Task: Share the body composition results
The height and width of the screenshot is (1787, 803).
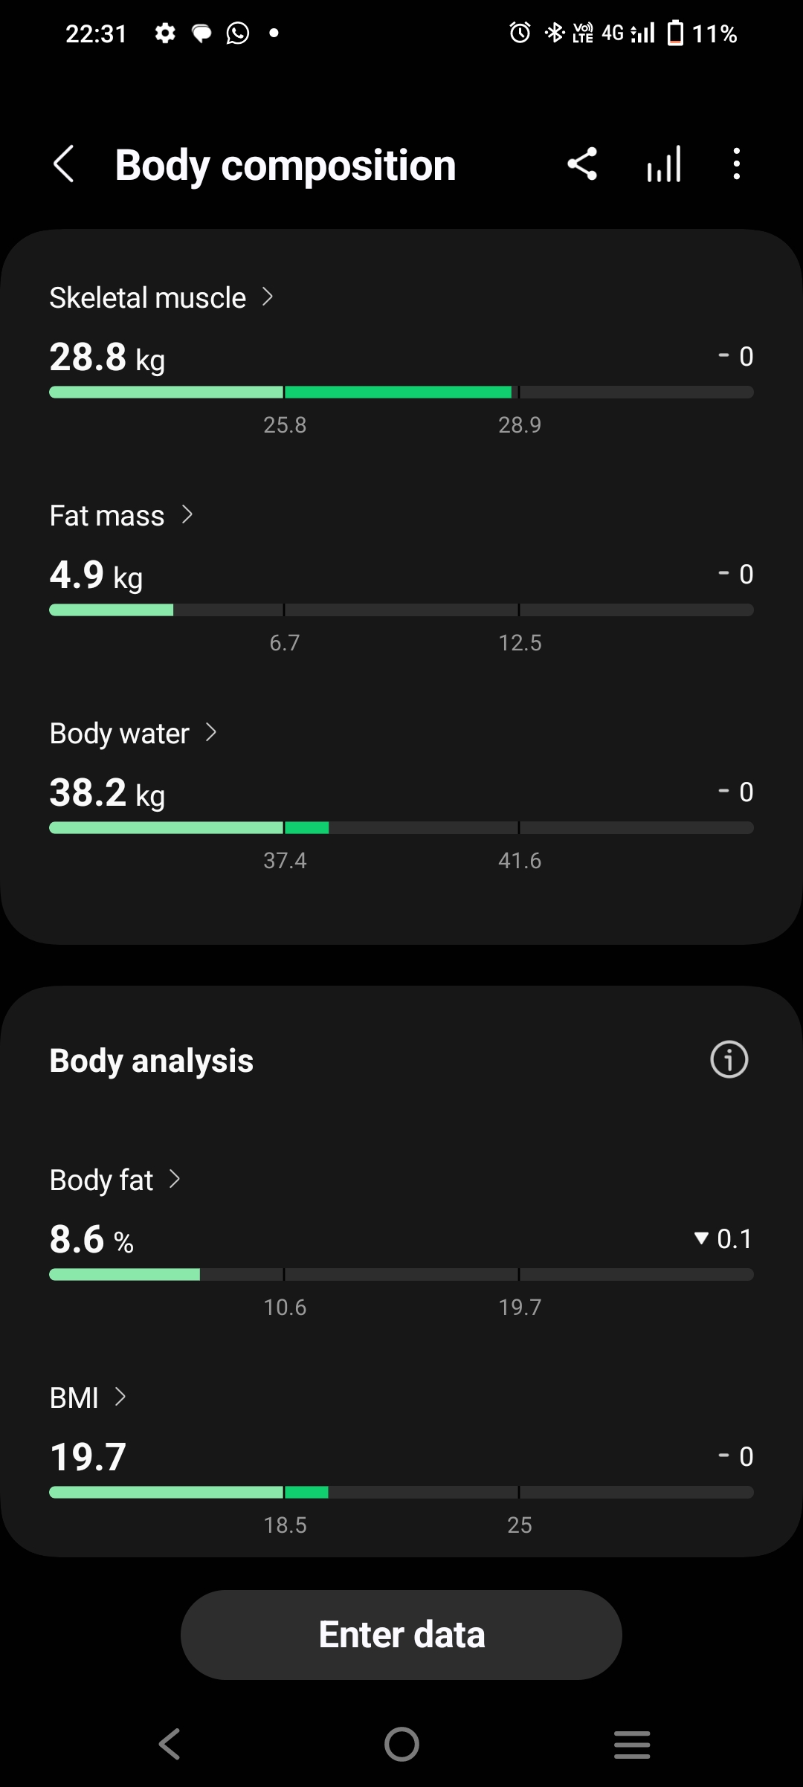Action: pos(582,164)
